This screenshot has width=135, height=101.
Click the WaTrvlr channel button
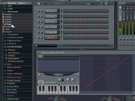(51, 38)
